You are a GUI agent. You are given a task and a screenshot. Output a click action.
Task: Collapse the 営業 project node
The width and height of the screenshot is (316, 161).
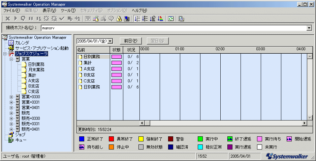(x=11, y=59)
